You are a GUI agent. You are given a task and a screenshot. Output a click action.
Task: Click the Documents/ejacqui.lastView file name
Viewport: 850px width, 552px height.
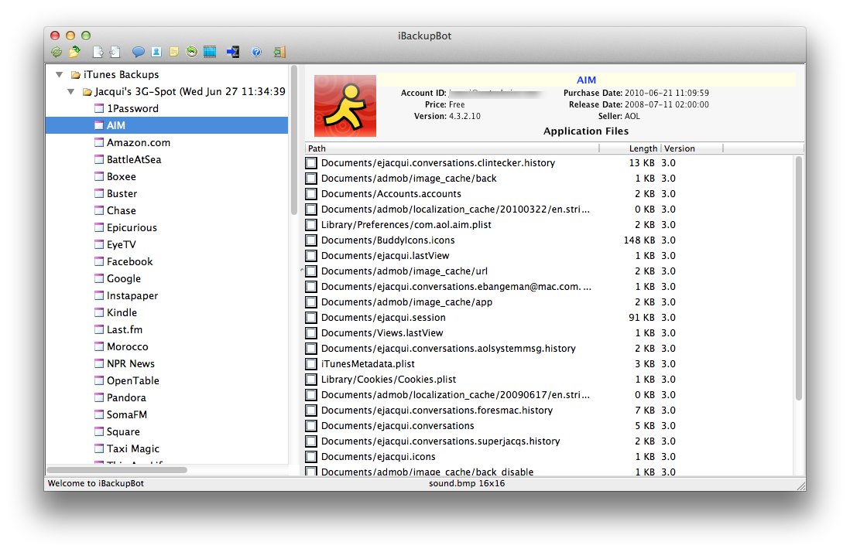[x=385, y=255]
